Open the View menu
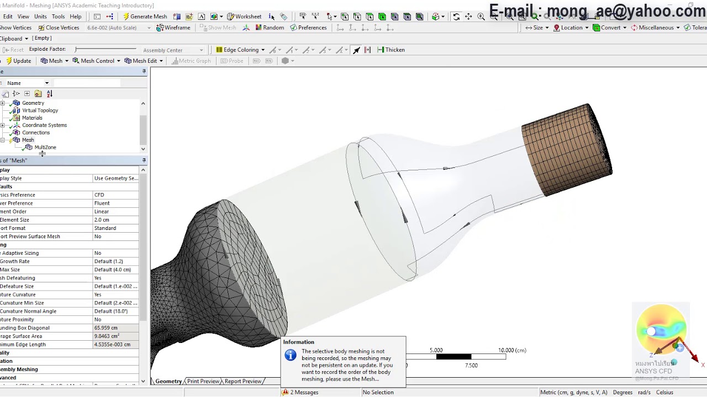 23,17
